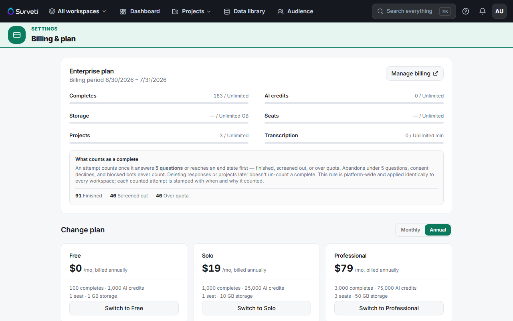Click '0 / Unlimited min' transcription value
Image resolution: width=513 pixels, height=321 pixels.
pos(424,136)
